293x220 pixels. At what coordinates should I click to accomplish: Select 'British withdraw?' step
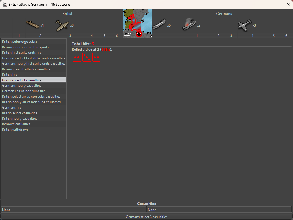(15, 130)
